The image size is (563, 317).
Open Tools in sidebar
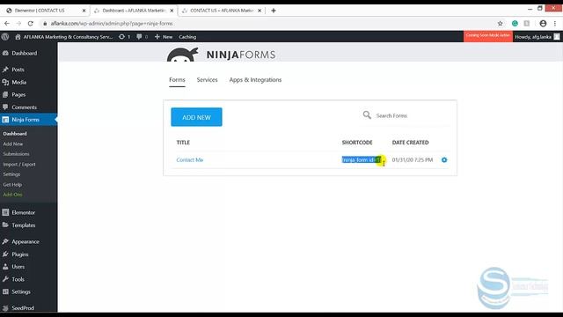coord(18,279)
